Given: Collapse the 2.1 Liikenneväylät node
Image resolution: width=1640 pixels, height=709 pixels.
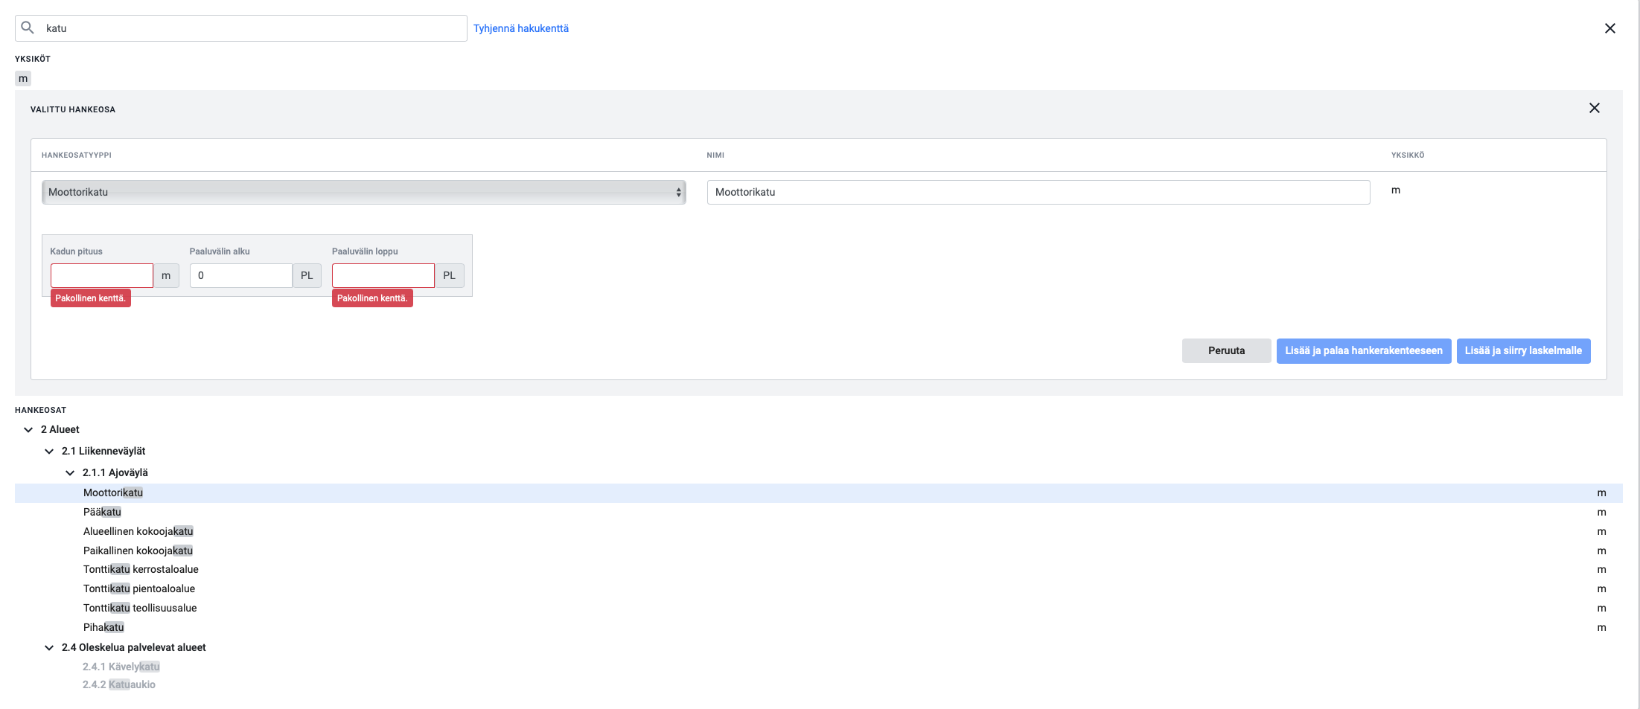Looking at the screenshot, I should (49, 451).
